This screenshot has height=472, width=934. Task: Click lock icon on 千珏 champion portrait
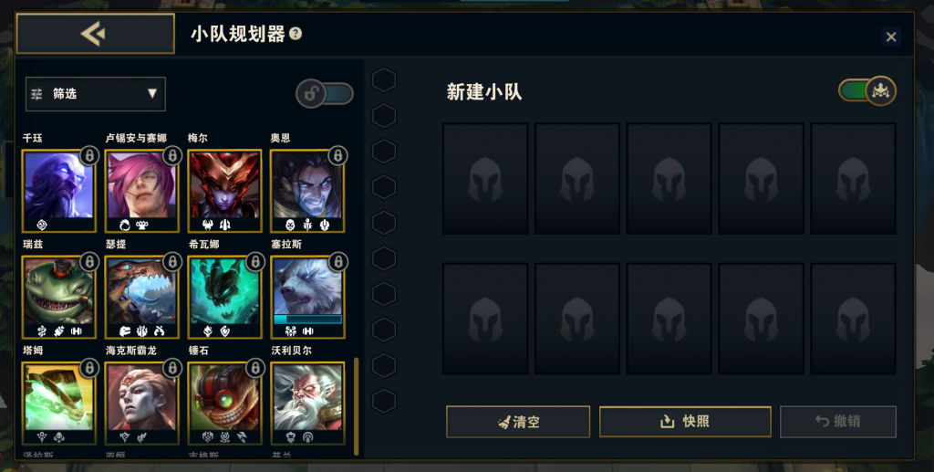tap(89, 156)
